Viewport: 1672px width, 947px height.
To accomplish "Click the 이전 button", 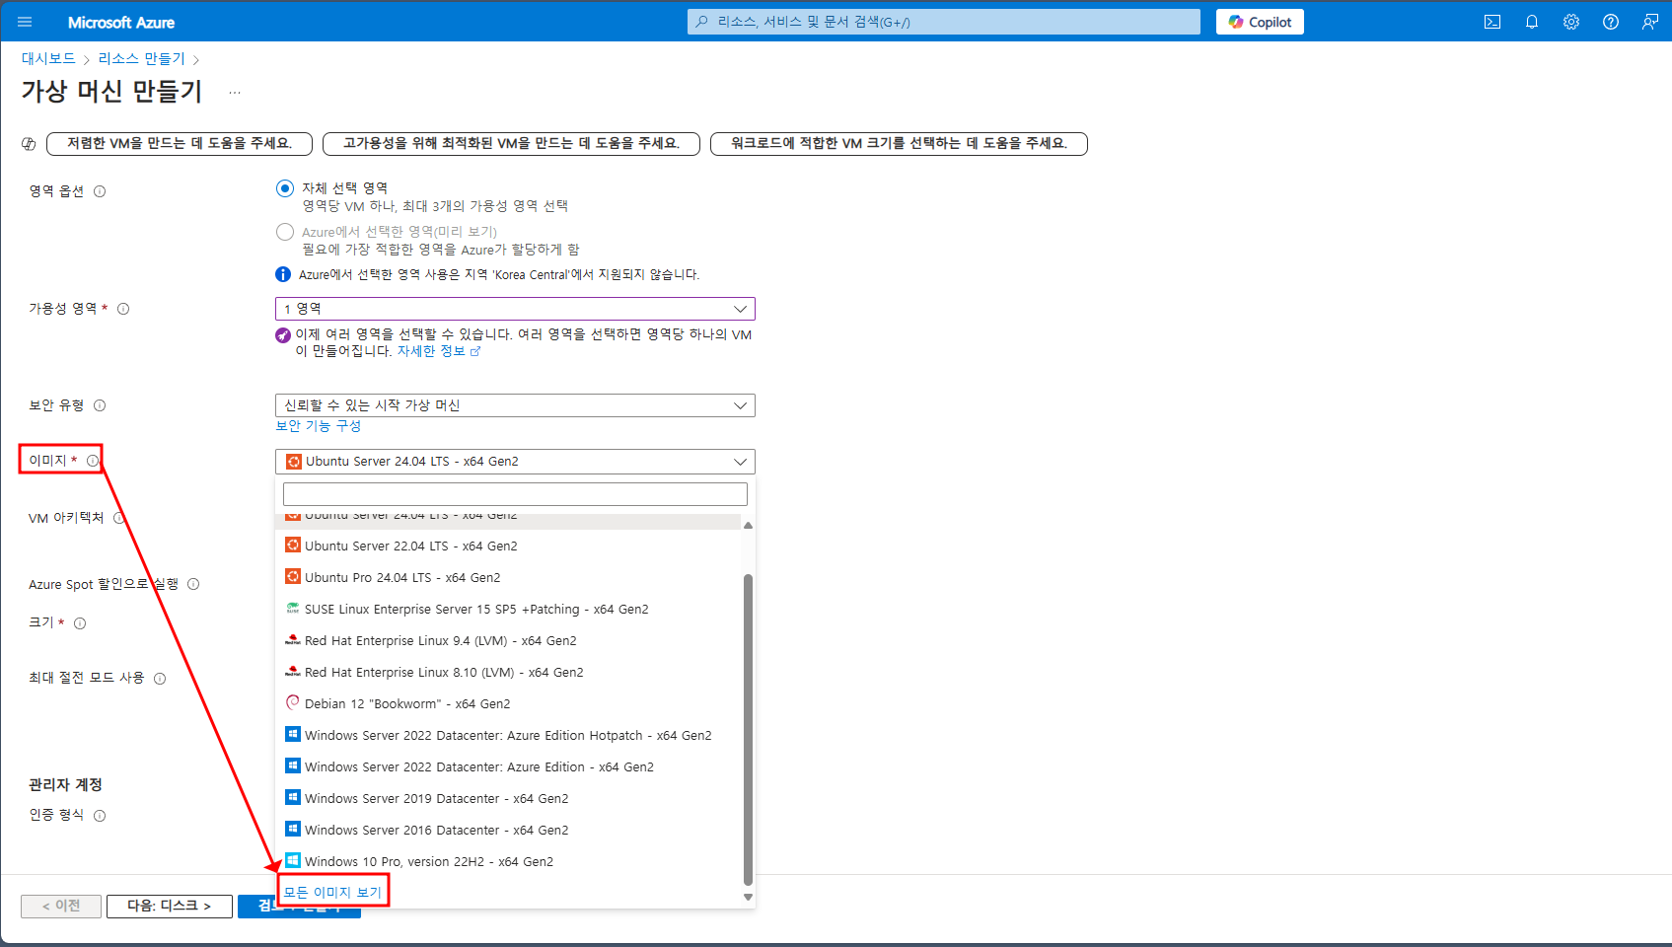I will (x=61, y=906).
